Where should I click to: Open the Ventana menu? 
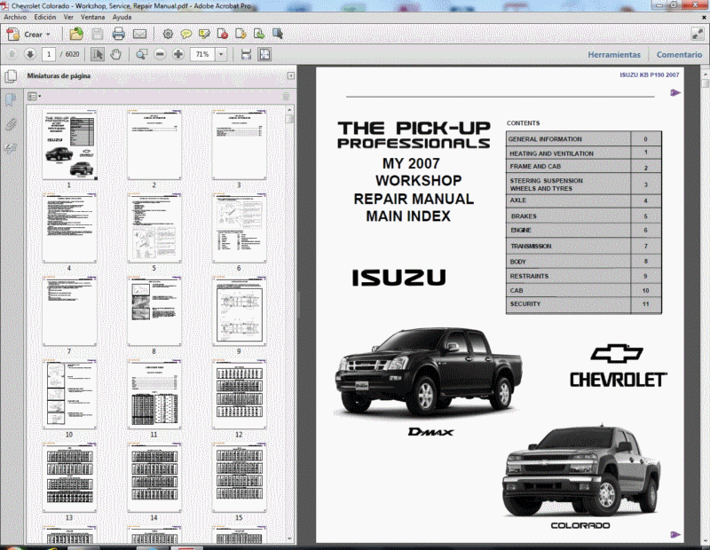[x=93, y=17]
